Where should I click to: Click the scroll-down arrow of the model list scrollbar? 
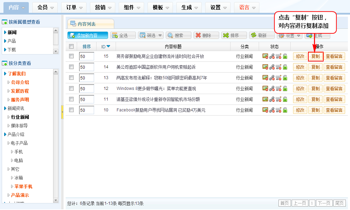click(56, 51)
